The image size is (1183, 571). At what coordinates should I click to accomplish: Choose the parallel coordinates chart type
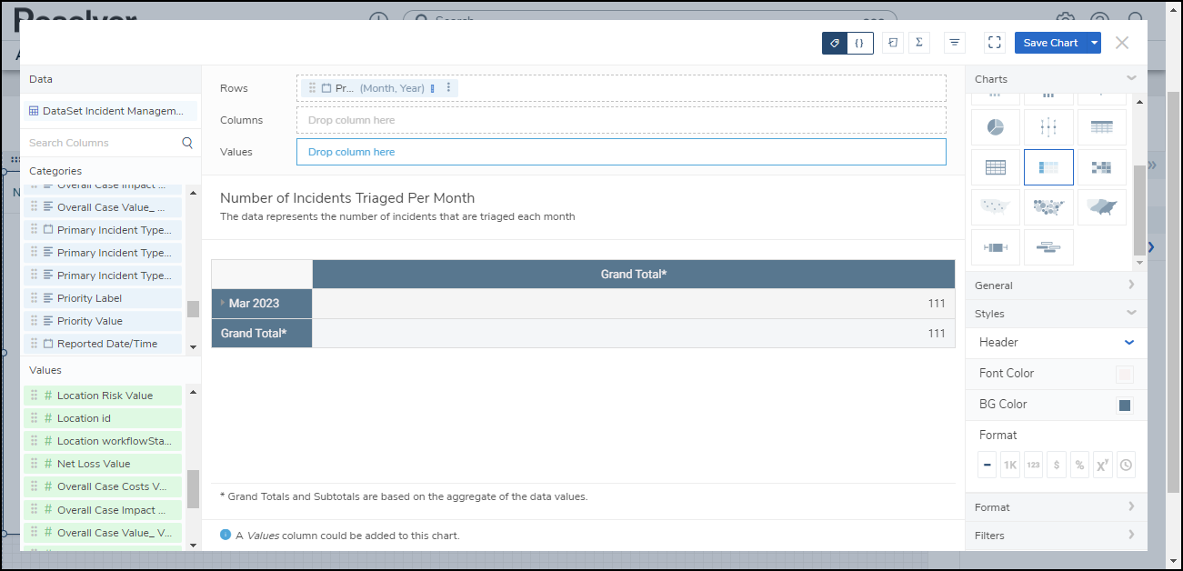click(1048, 127)
